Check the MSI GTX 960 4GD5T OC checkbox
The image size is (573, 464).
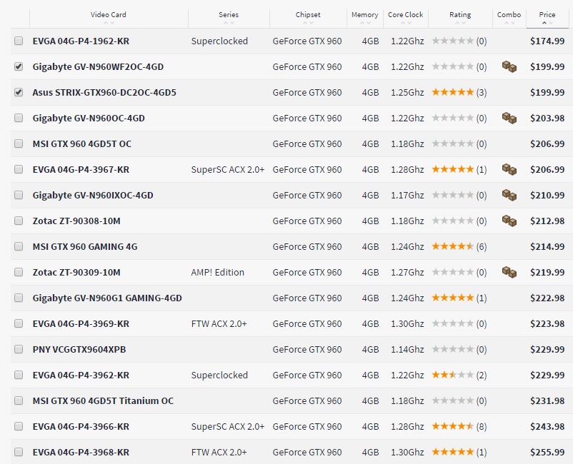click(x=19, y=143)
